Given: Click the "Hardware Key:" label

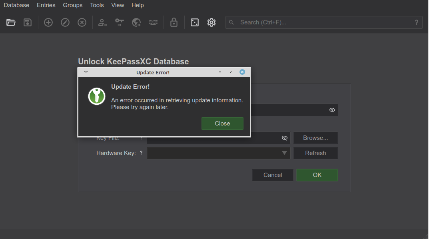Looking at the screenshot, I should coord(116,153).
